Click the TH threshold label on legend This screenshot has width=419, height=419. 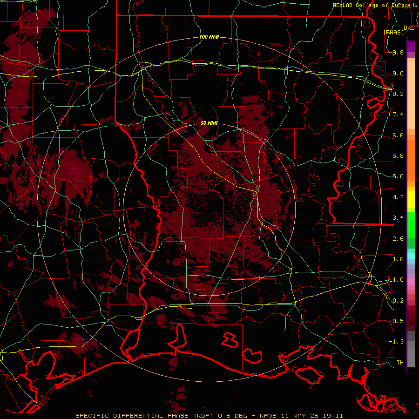[x=400, y=362]
